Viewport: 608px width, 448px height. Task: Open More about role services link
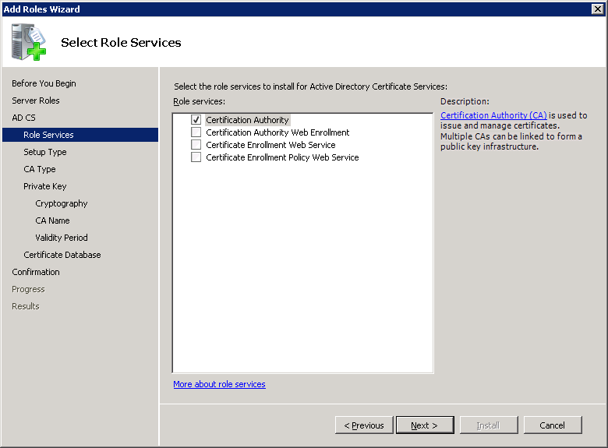[219, 384]
